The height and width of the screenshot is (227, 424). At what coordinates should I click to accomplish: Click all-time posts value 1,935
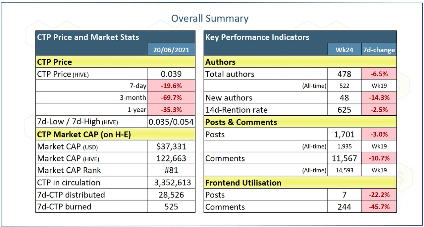(x=344, y=146)
